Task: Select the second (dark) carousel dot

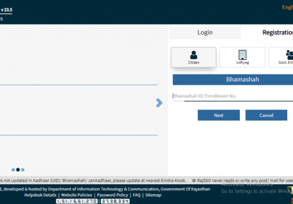Action: [x=18, y=169]
